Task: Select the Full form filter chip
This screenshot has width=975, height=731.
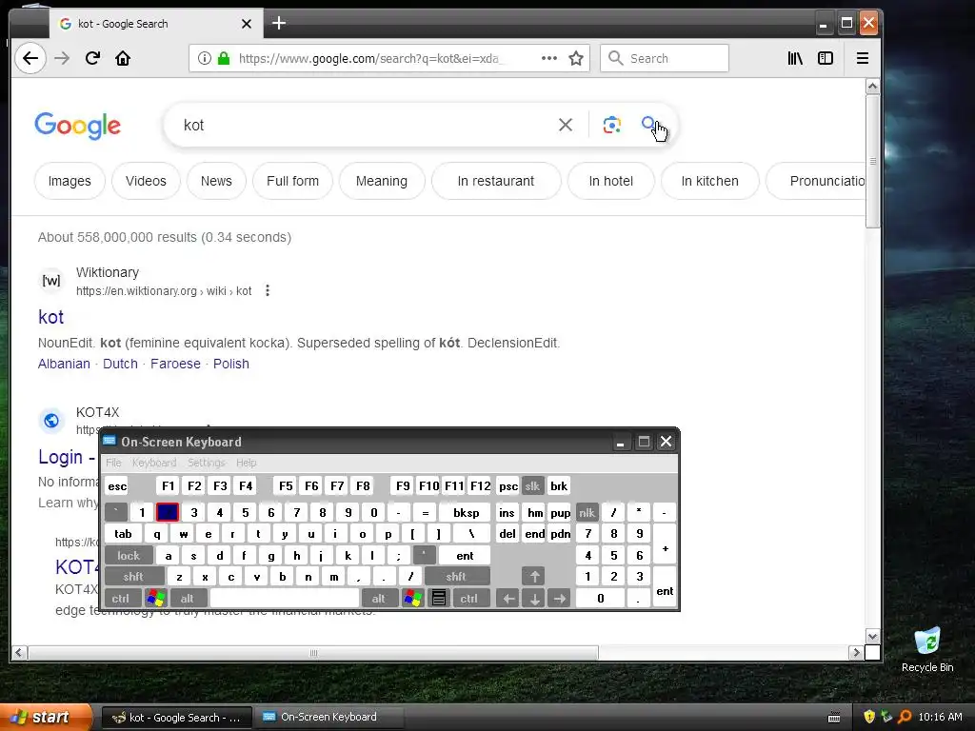Action: click(293, 181)
